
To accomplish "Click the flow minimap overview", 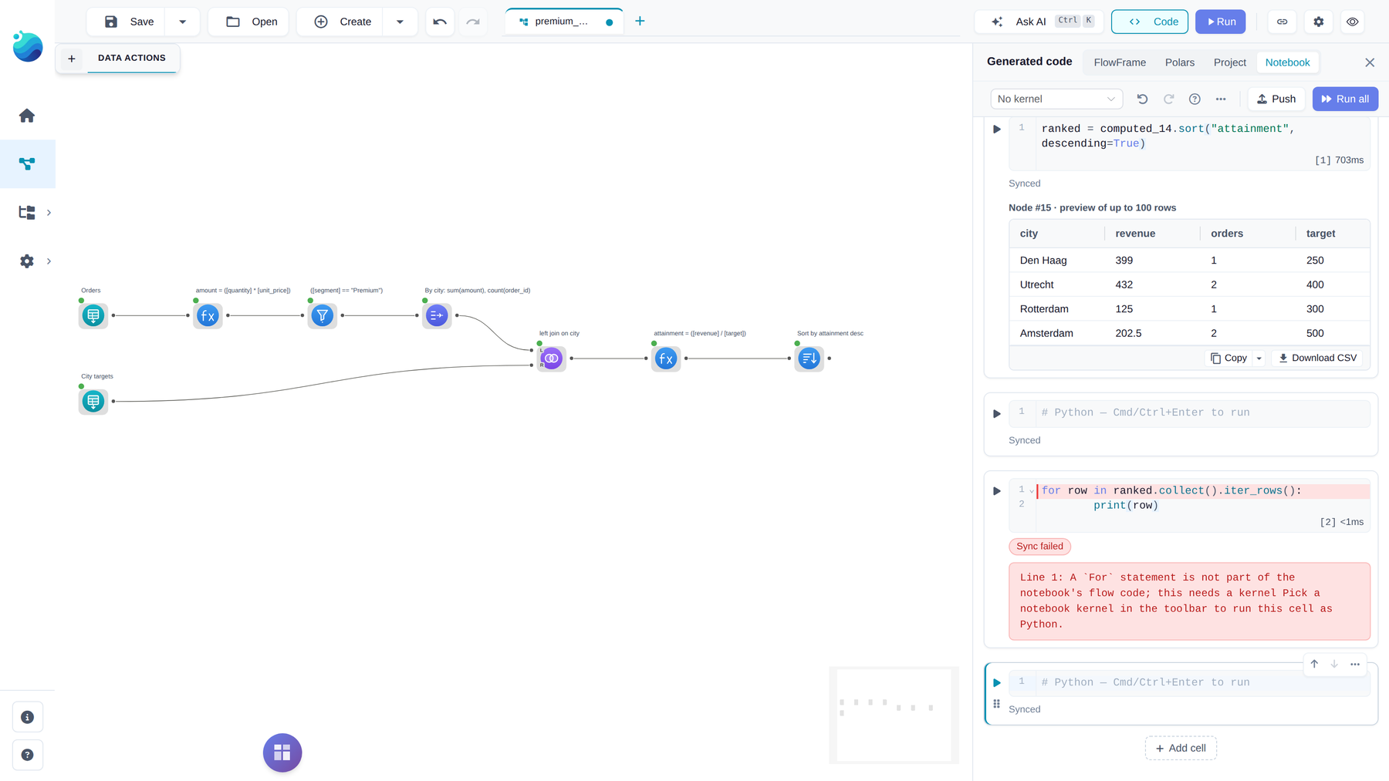I will tap(894, 715).
